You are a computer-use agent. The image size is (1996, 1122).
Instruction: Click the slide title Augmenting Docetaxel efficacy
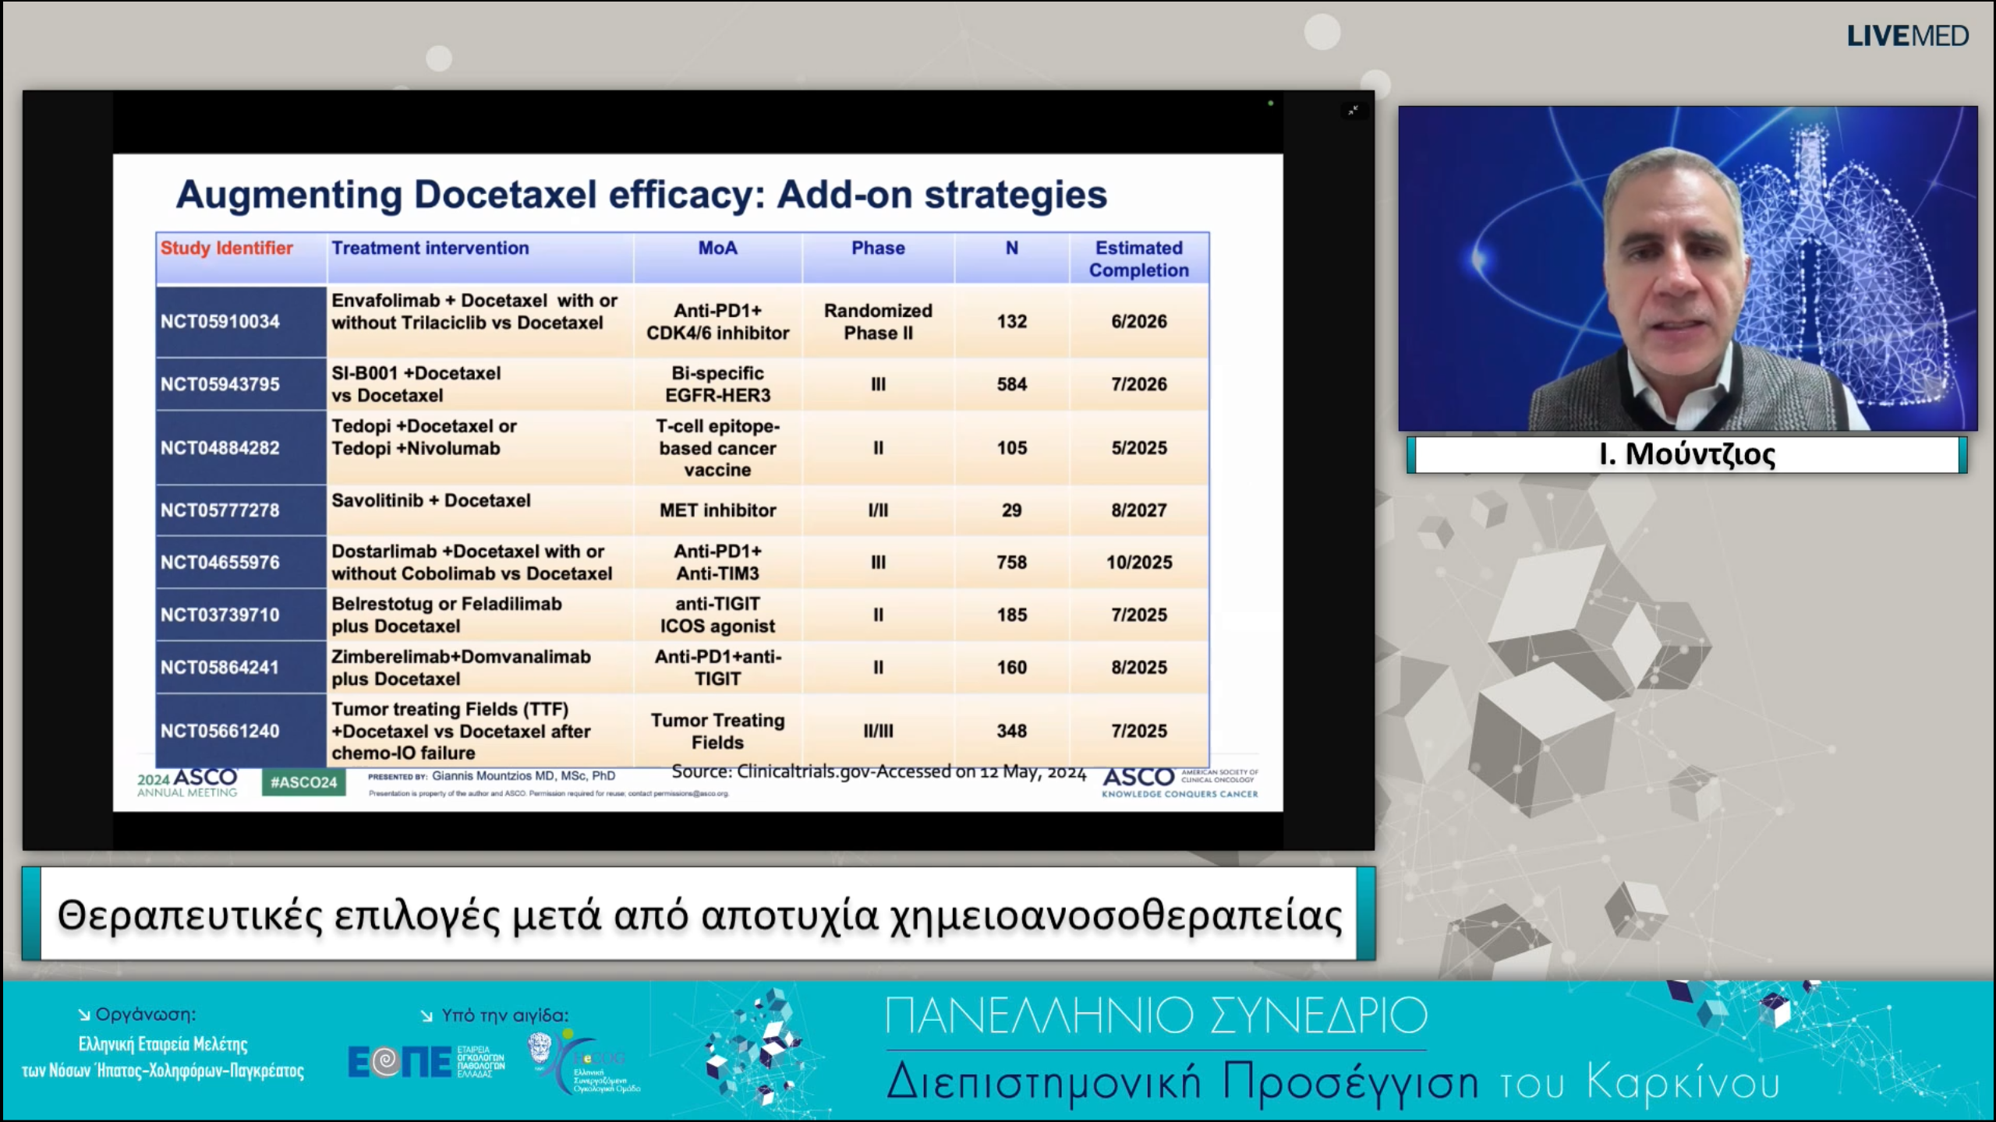(x=641, y=195)
